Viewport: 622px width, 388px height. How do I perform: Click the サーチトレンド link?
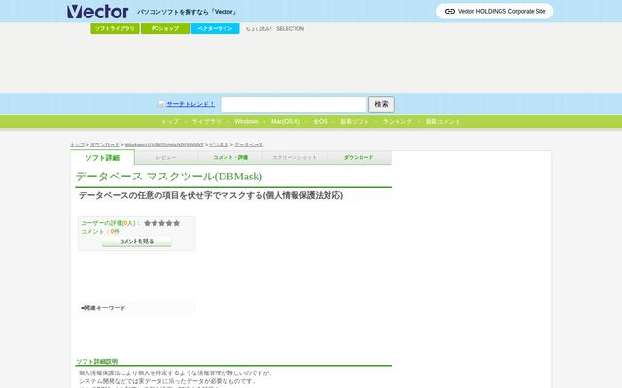pos(190,104)
